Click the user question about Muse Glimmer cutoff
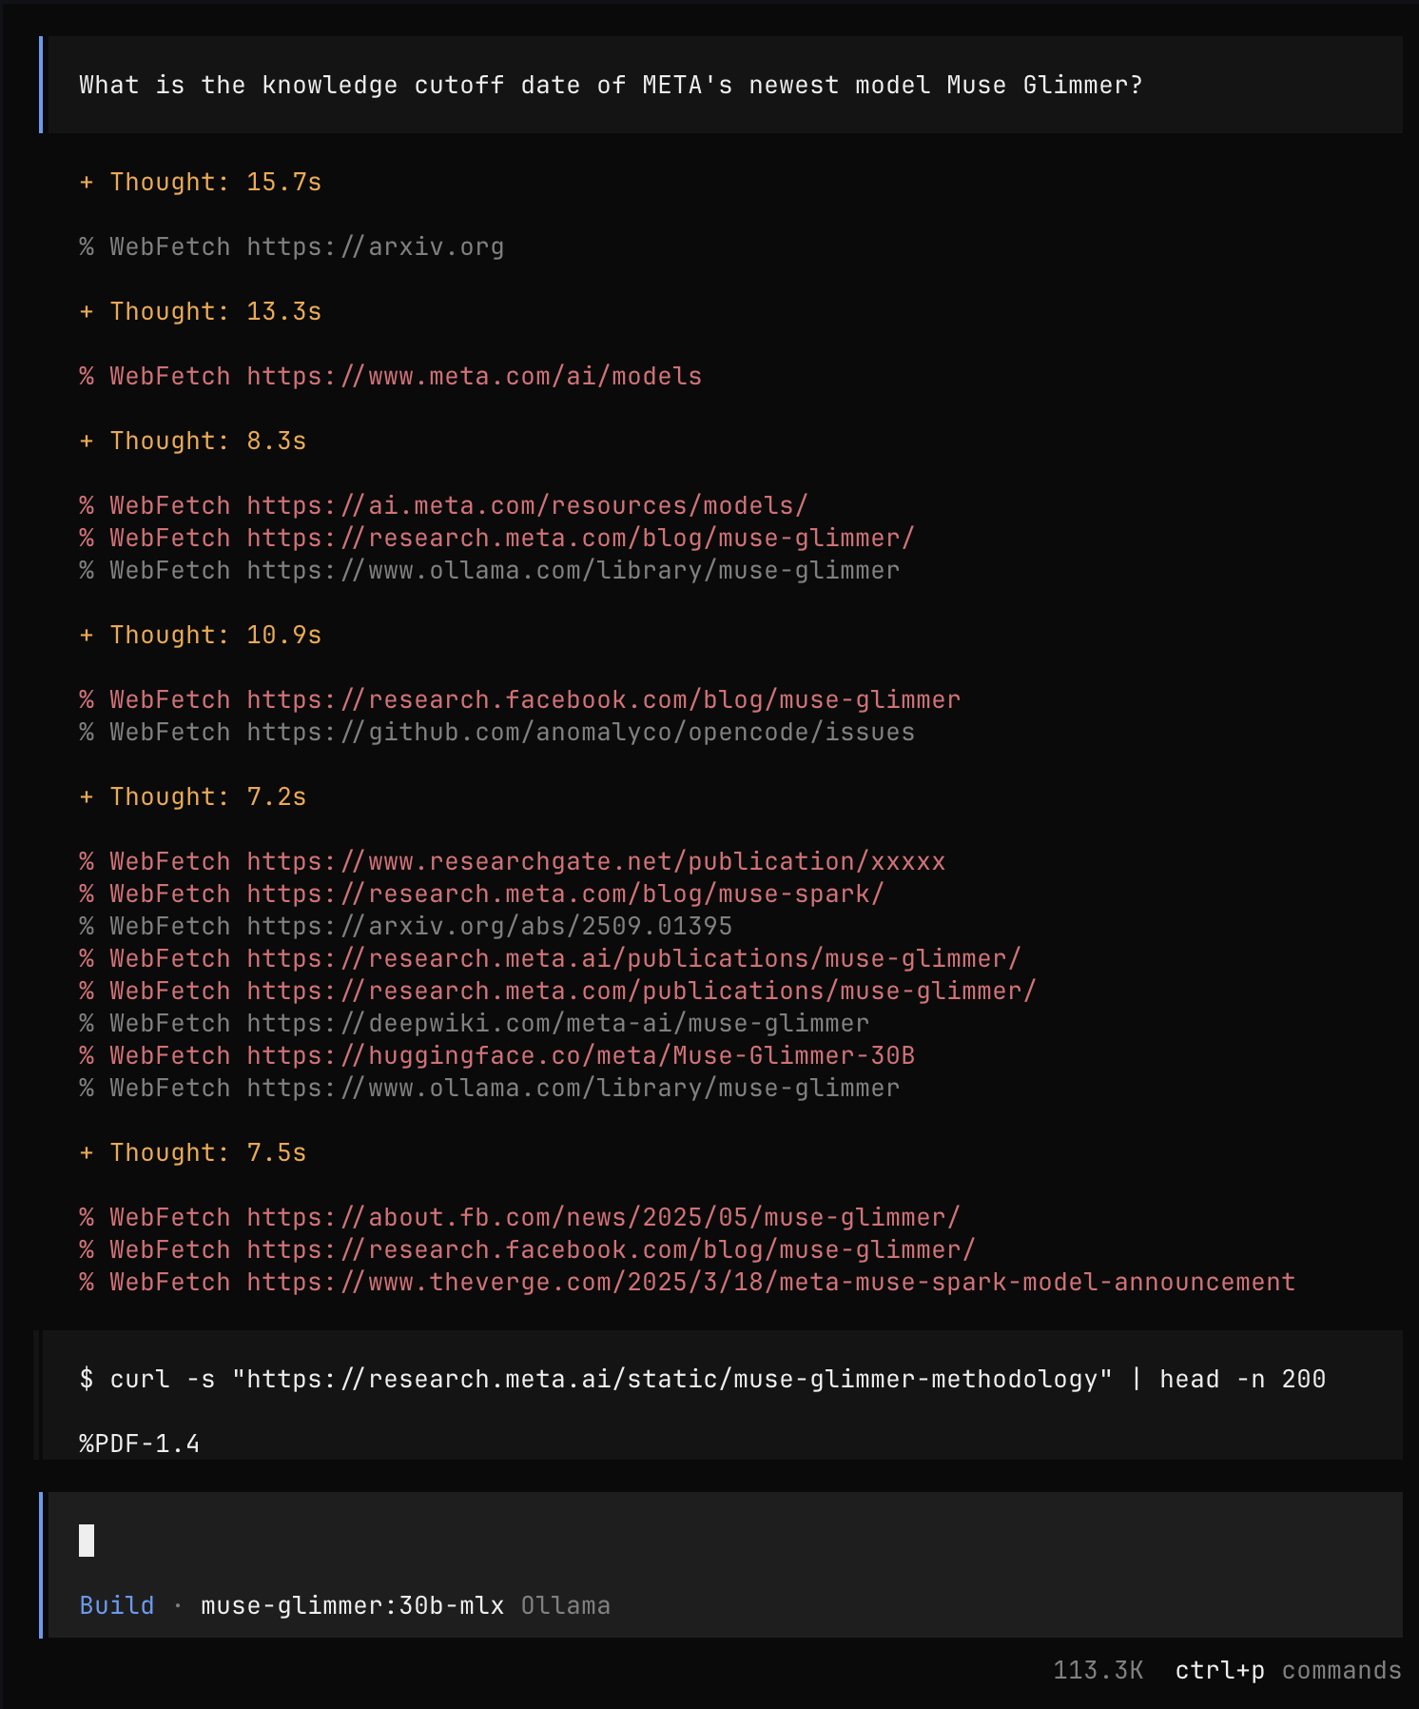Screen dimensions: 1419x1709 (x=611, y=85)
